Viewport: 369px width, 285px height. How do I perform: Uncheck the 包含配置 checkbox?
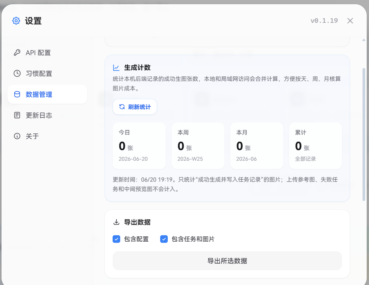click(116, 239)
